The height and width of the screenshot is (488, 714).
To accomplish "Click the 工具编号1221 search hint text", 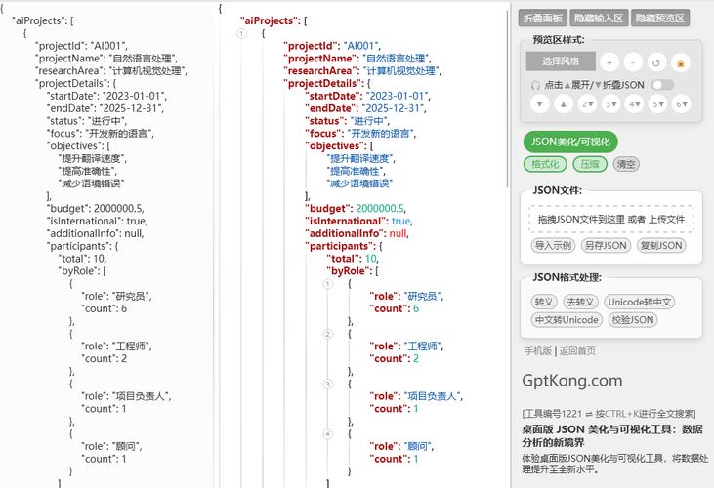I will (609, 414).
